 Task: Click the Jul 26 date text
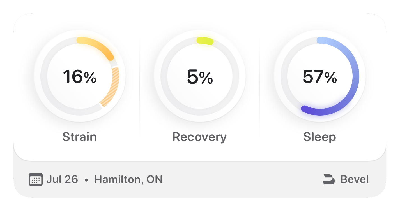coord(62,179)
